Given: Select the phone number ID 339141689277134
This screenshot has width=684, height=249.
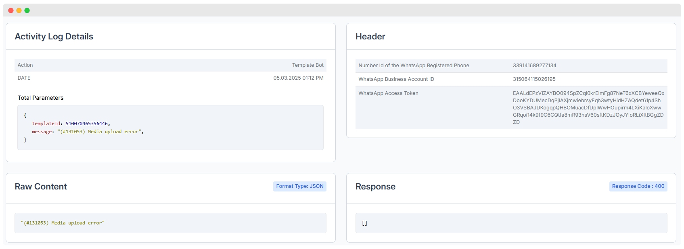Looking at the screenshot, I should [x=535, y=66].
